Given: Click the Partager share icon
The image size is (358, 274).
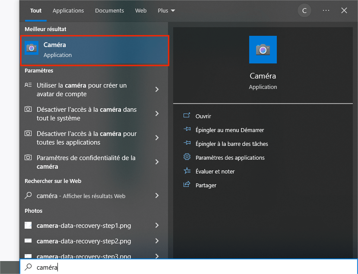Looking at the screenshot, I should [187, 185].
